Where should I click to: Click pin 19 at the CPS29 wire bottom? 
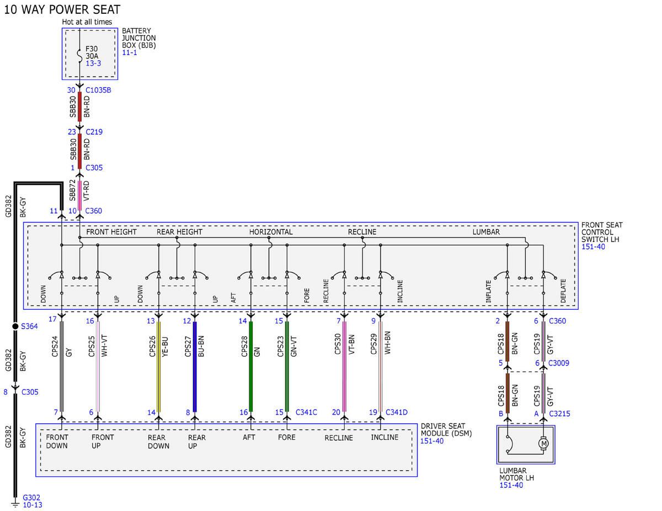tap(373, 412)
